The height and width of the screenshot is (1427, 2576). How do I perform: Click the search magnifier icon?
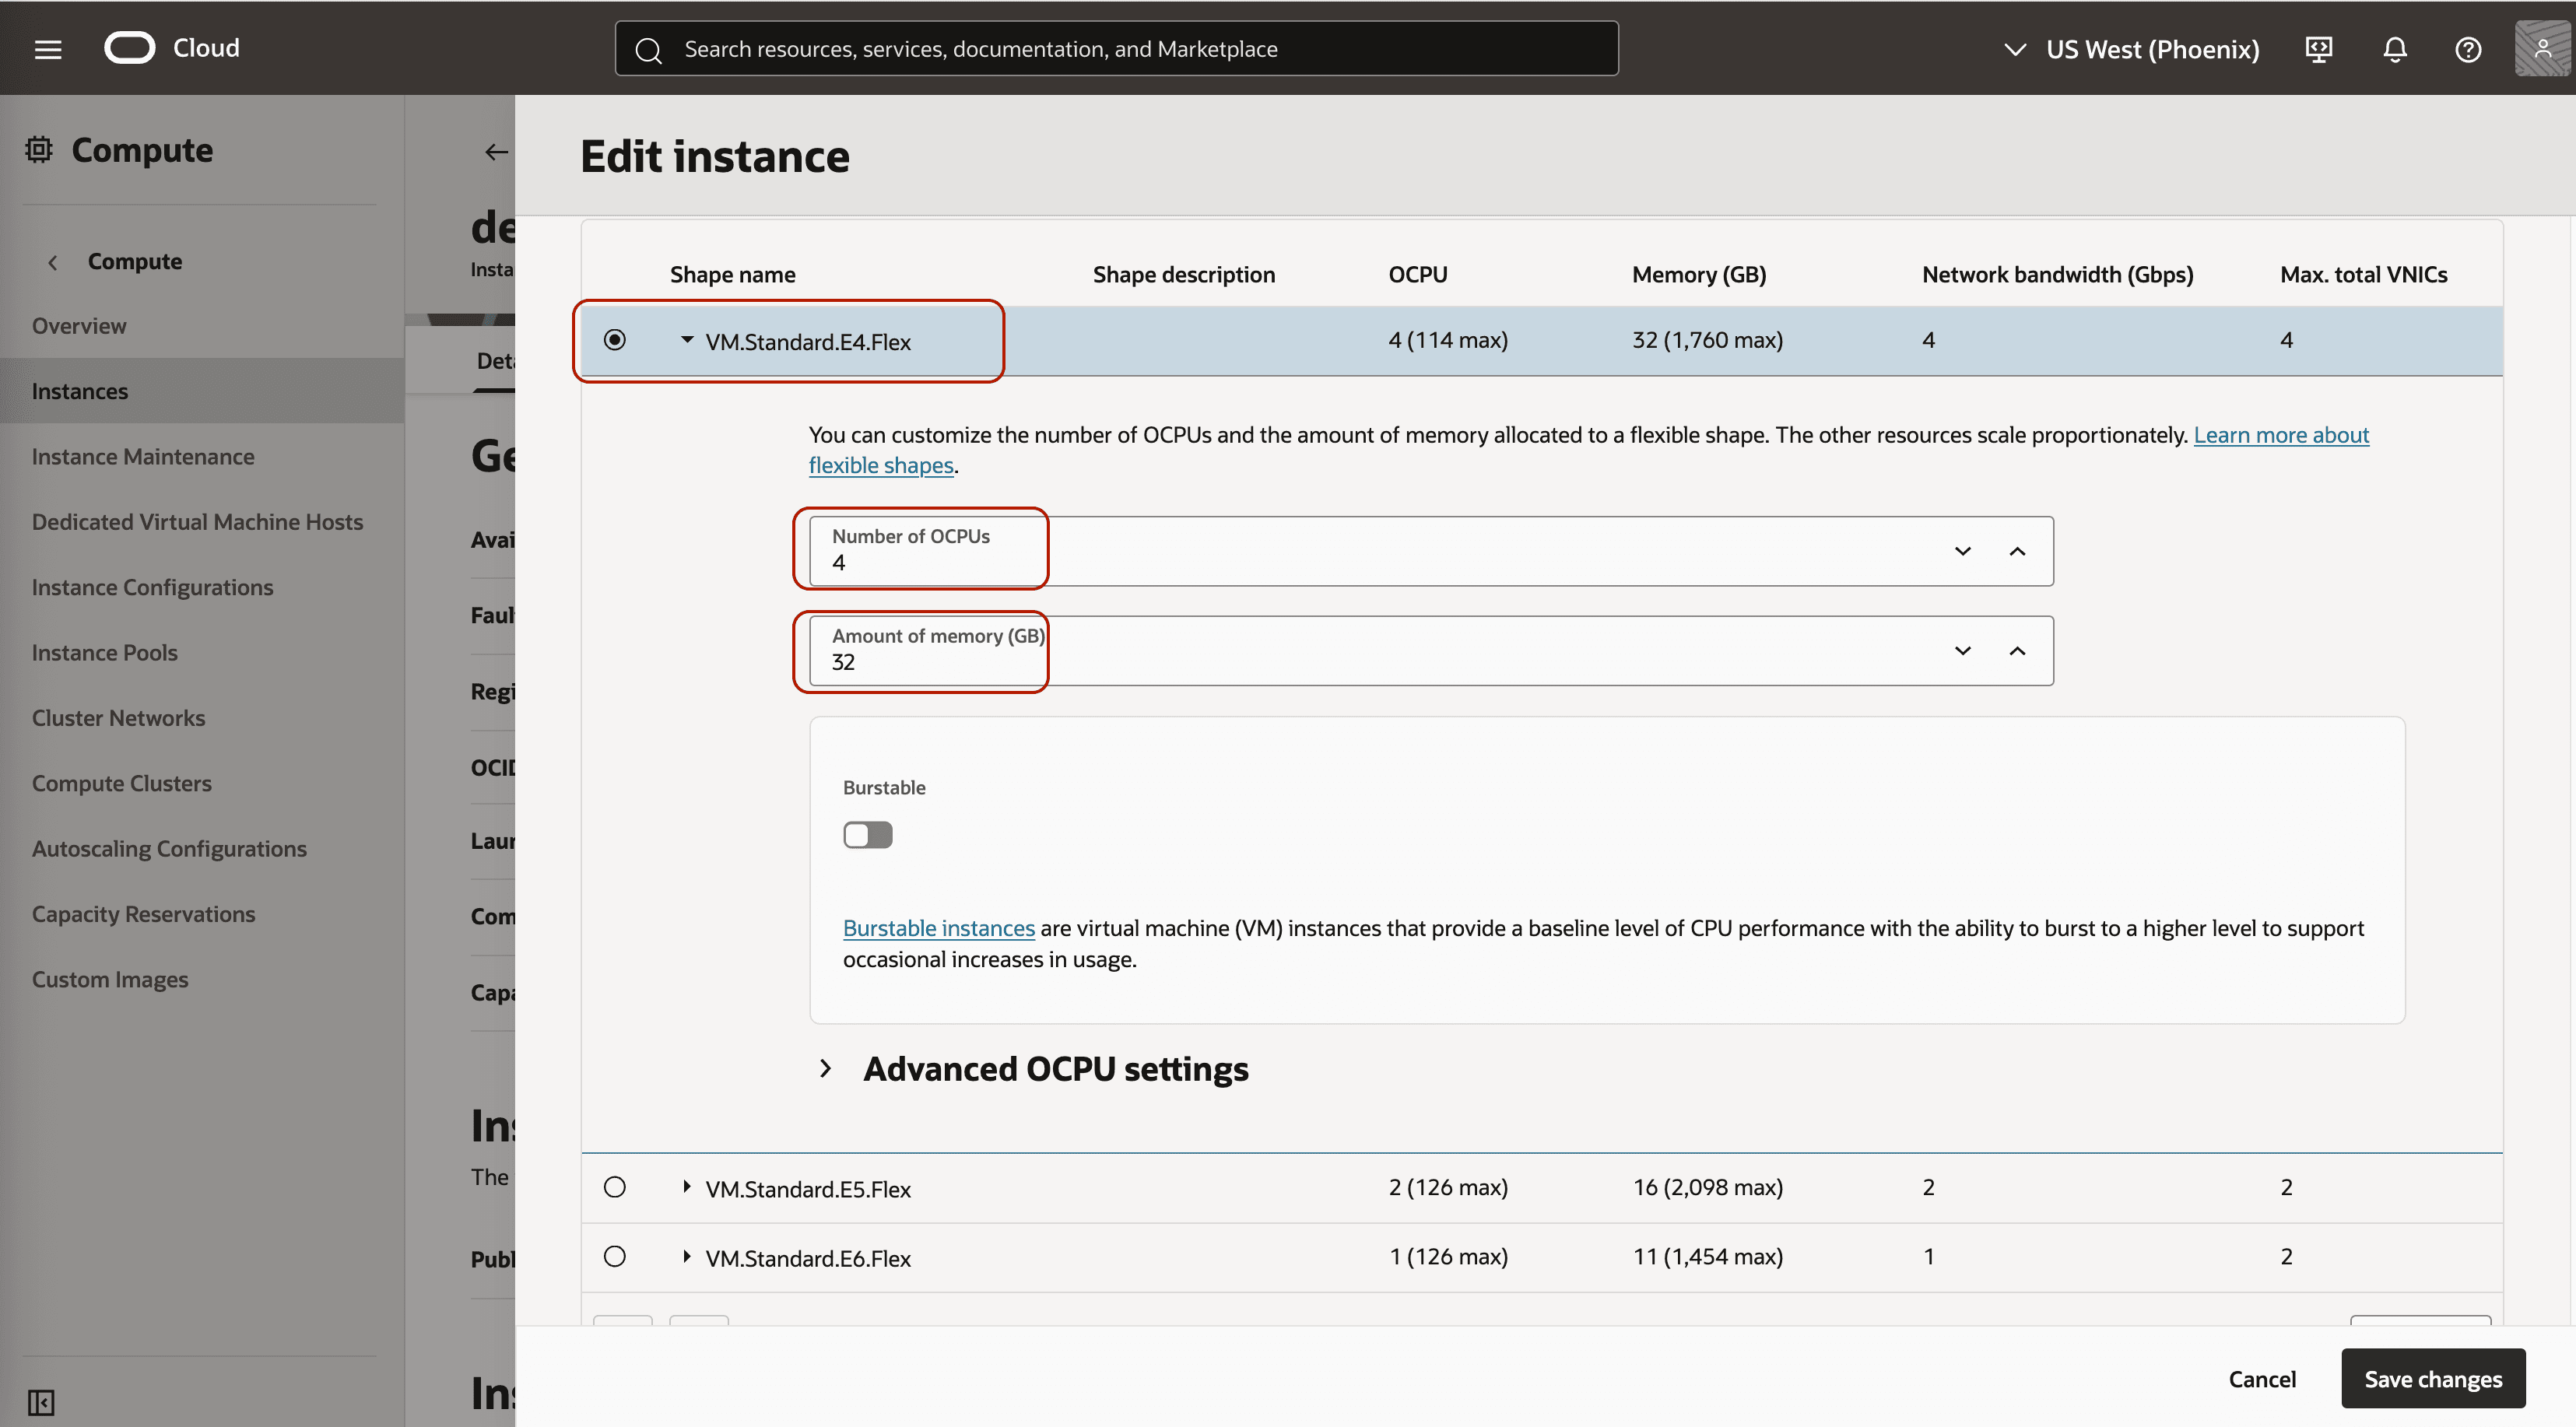pos(648,48)
